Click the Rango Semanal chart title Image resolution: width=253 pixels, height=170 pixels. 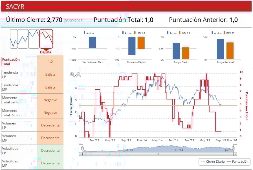coord(225,62)
